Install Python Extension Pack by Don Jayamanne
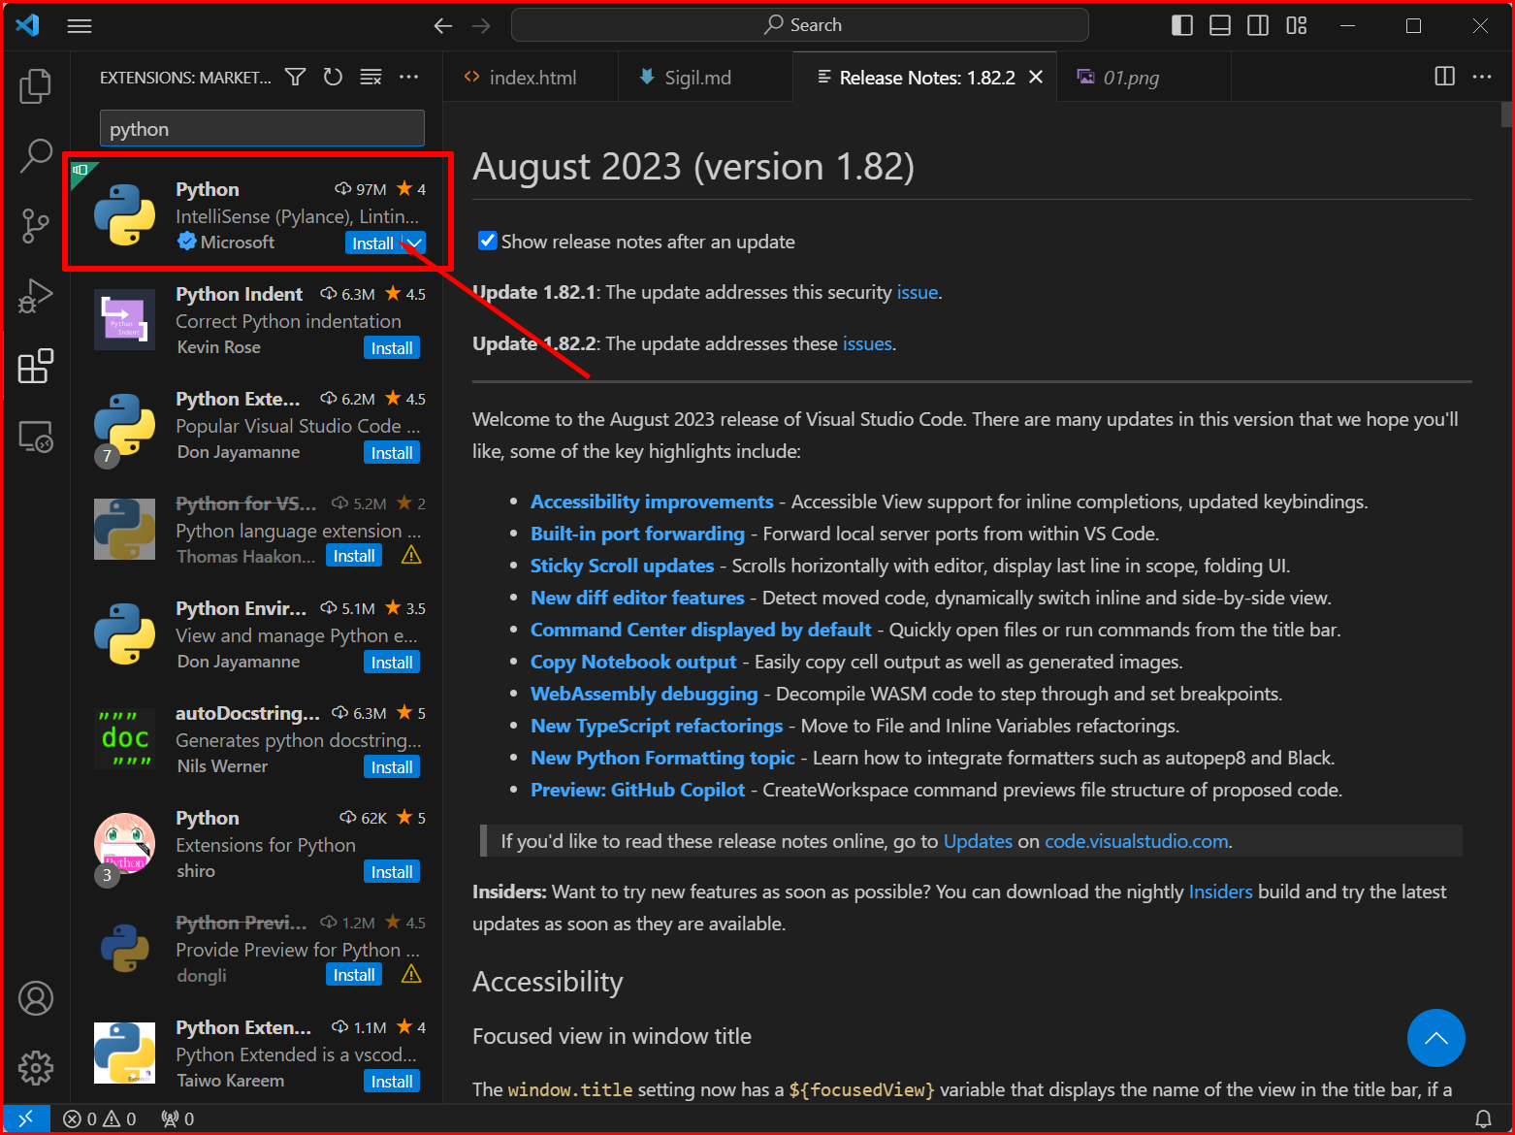 (x=392, y=453)
